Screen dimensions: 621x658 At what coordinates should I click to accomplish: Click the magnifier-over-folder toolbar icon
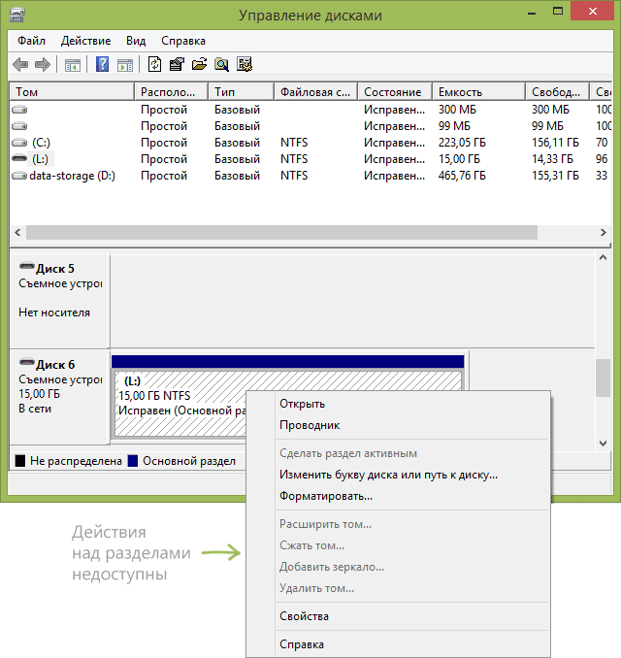(x=221, y=64)
